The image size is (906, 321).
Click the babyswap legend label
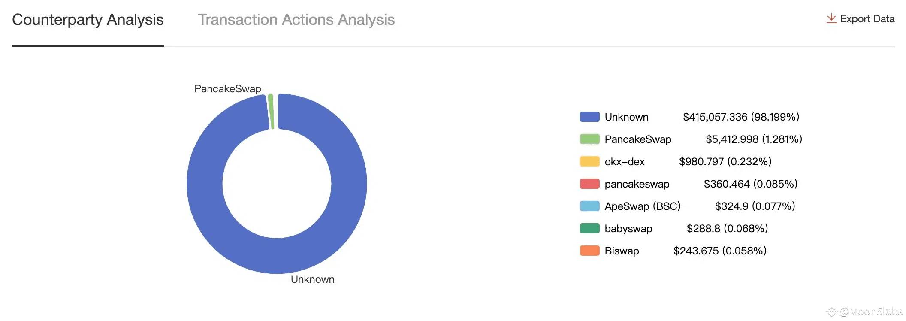pos(628,229)
